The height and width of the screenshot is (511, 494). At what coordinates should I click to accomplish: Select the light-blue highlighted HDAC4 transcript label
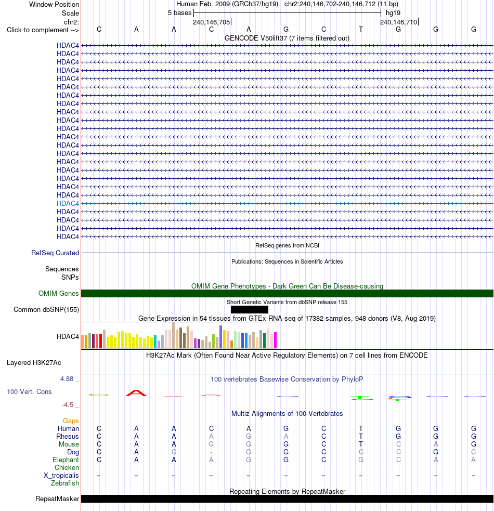[x=68, y=204]
